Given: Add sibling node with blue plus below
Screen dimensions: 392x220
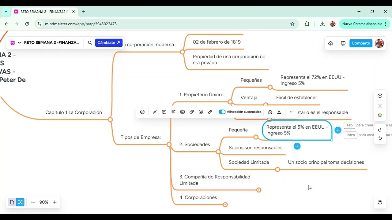Looking at the screenshot, I should pos(297,146).
